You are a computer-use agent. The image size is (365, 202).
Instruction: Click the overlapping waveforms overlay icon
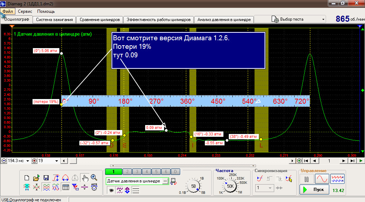(x=56, y=187)
